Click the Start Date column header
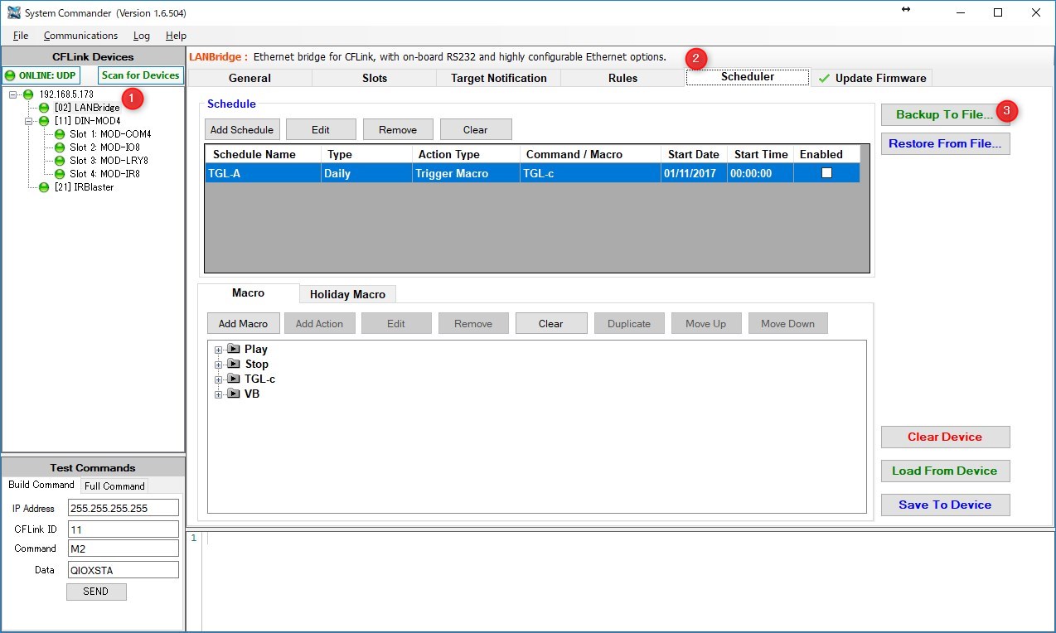Image resolution: width=1056 pixels, height=633 pixels. pos(694,154)
